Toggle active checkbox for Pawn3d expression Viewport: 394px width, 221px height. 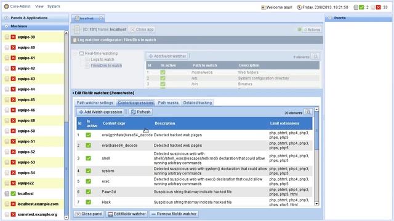89,192
